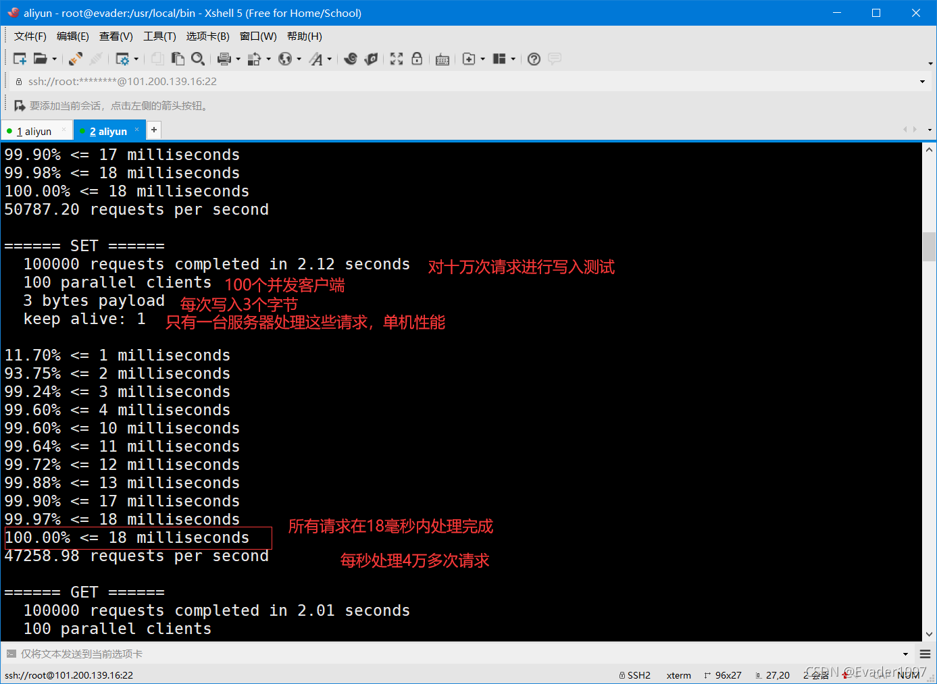The height and width of the screenshot is (684, 937).
Task: Click the Color scheme icon
Action: pos(255,59)
